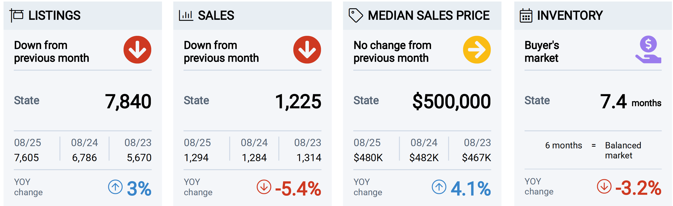Image resolution: width=673 pixels, height=206 pixels.
Task: Click the yellow right arrow icon
Action: click(x=477, y=50)
